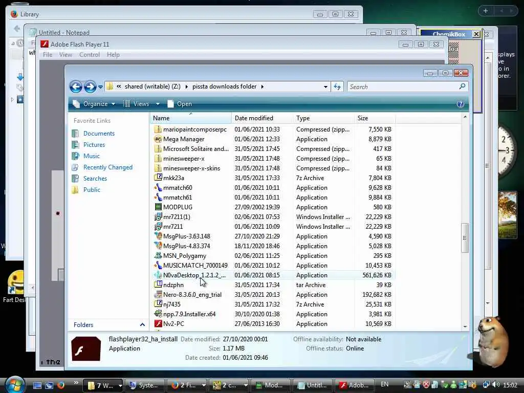Screen dimensions: 524x393
Task: Launch Firefox from quick launch bar
Action: [x=61, y=385]
